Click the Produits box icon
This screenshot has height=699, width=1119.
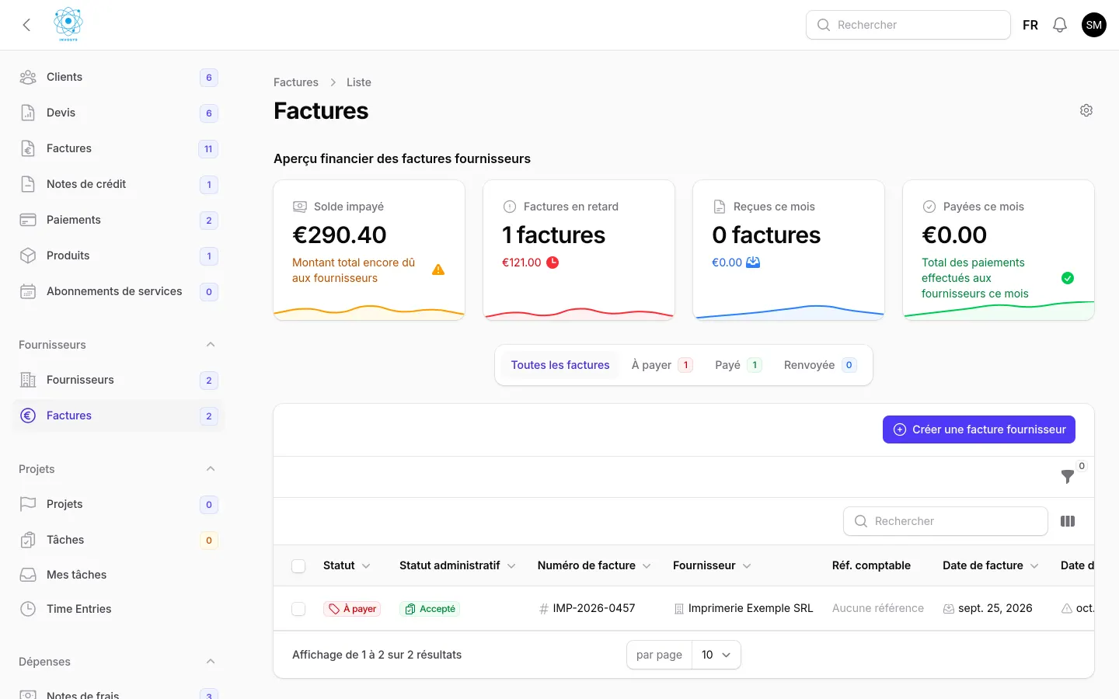[28, 256]
